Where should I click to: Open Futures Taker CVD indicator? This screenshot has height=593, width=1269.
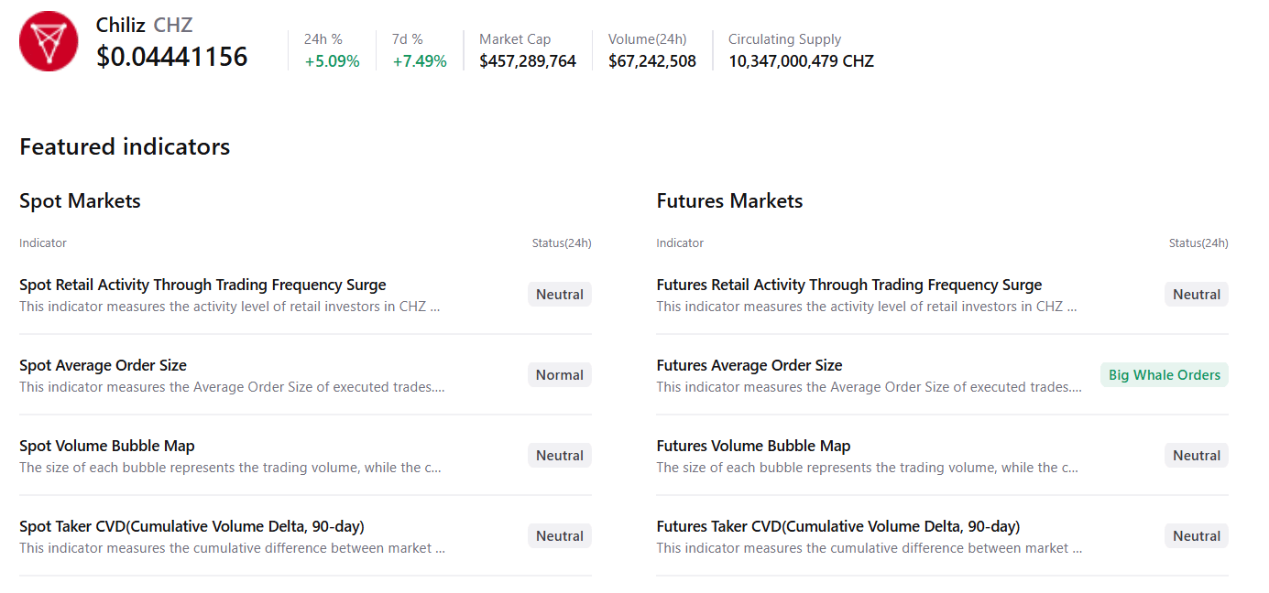point(838,526)
